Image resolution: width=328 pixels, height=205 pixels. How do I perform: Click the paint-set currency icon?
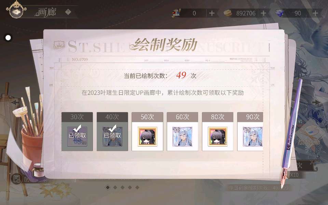point(176,13)
